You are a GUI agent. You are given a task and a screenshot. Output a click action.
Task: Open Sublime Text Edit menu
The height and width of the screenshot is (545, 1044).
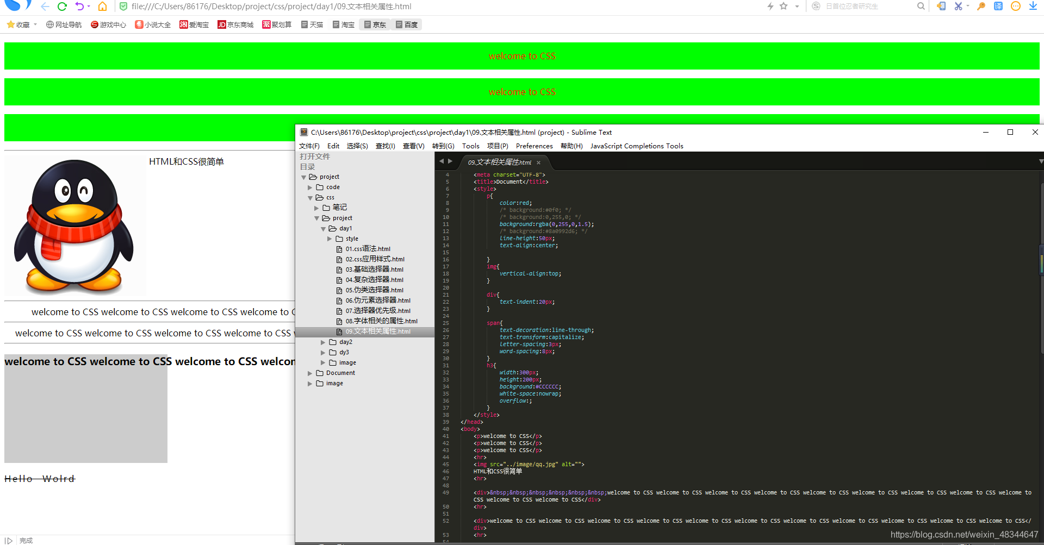click(333, 146)
